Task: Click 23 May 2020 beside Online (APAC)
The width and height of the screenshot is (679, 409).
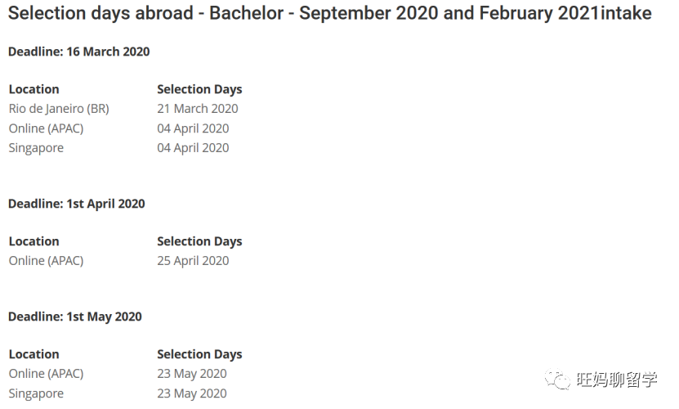Action: (x=192, y=374)
